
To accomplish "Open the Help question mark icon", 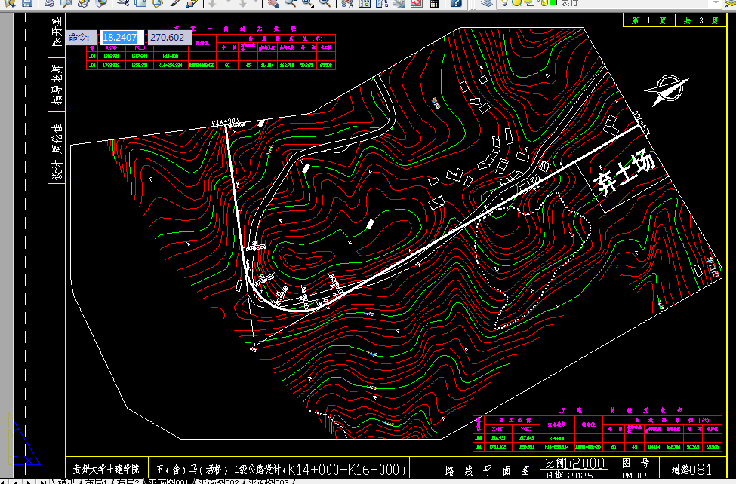I will pyautogui.click(x=455, y=3).
